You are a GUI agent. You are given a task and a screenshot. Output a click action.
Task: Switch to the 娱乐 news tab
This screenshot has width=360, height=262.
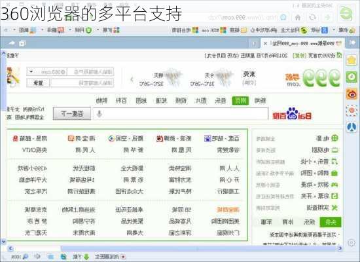pos(309,222)
